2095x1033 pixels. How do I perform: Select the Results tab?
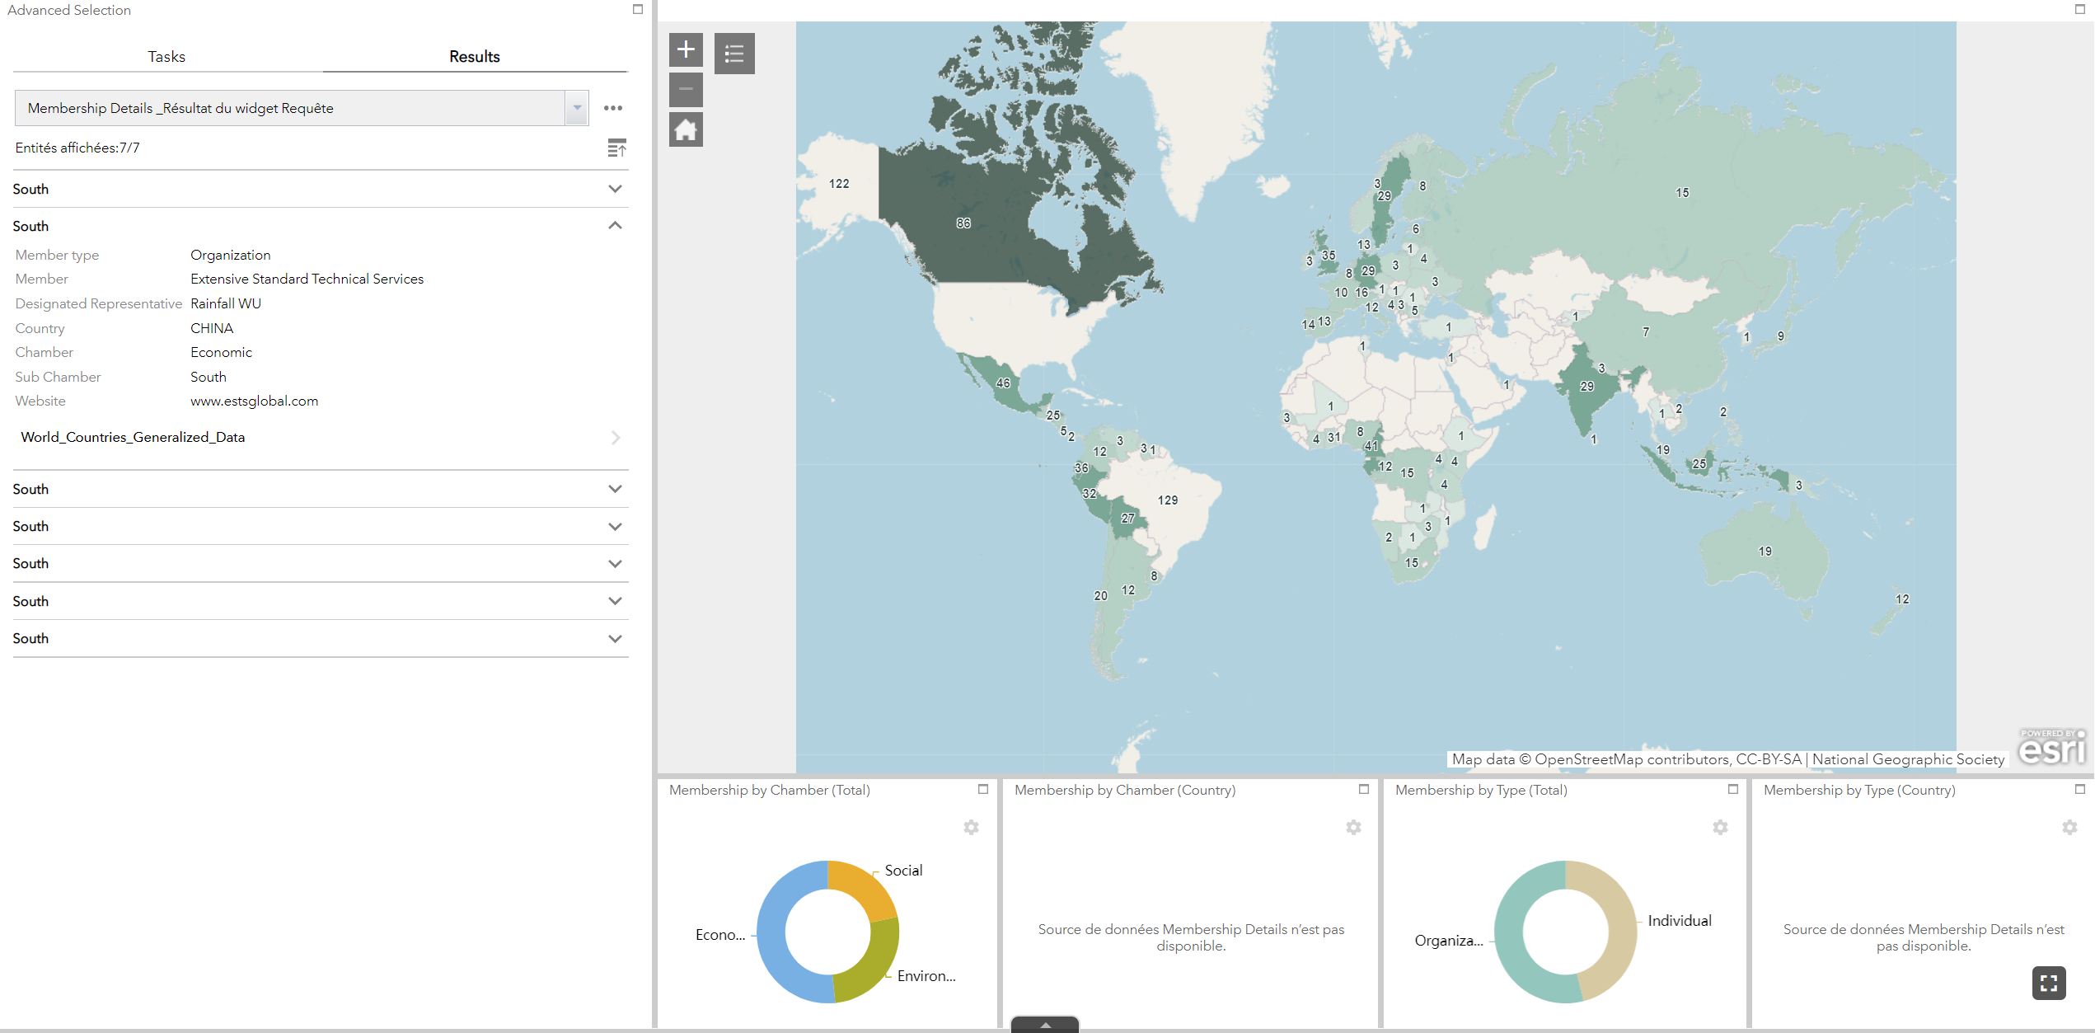point(475,57)
